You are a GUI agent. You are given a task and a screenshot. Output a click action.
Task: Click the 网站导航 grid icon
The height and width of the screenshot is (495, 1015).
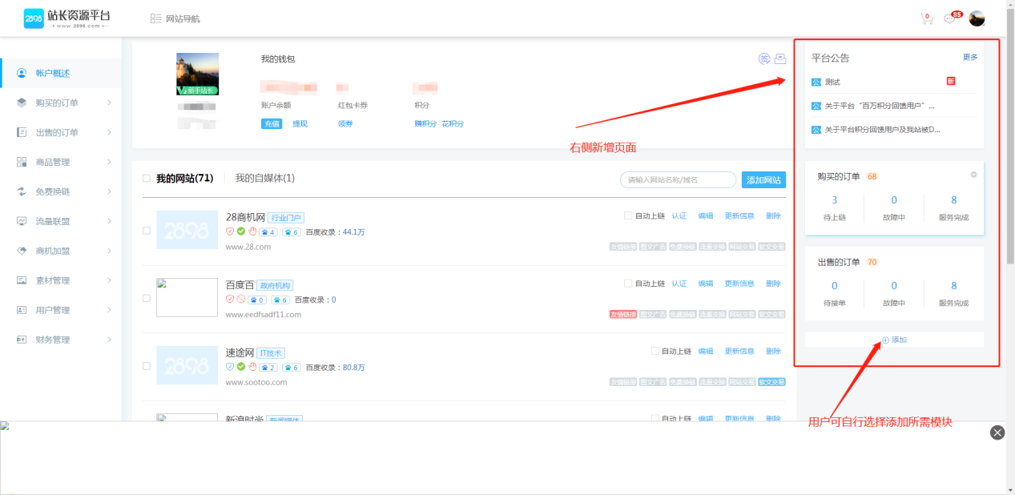[155, 18]
